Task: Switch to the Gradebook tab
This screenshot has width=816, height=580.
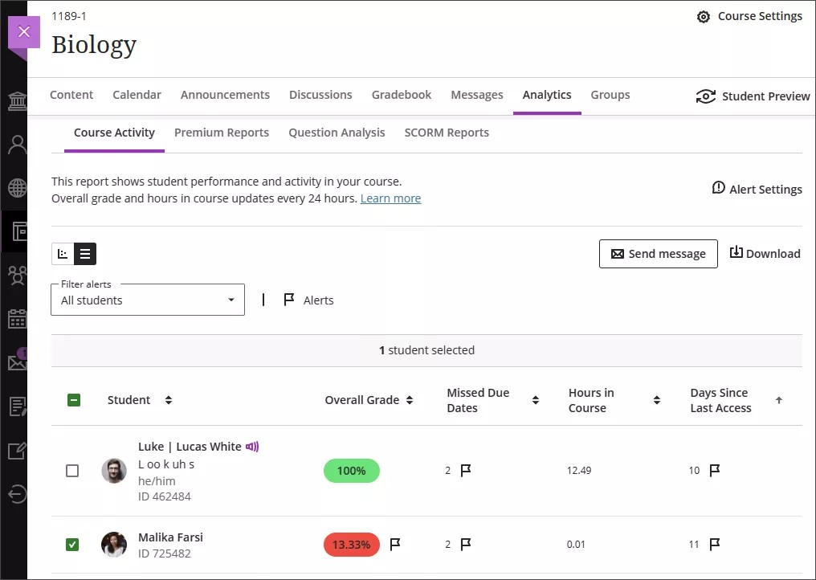Action: (x=402, y=95)
